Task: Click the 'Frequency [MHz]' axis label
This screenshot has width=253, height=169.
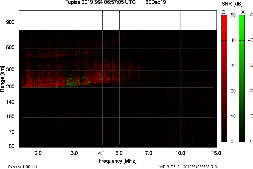Action: (x=118, y=161)
